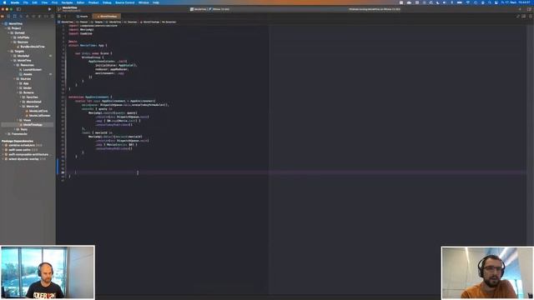Select MovieListScreen file in navigator

[x=38, y=116]
